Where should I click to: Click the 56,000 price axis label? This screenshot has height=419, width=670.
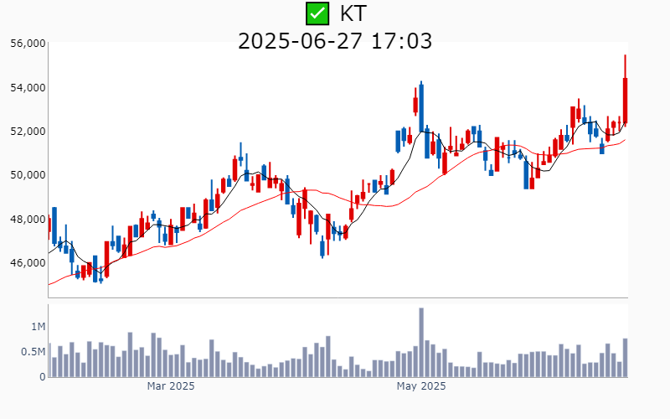coord(28,44)
